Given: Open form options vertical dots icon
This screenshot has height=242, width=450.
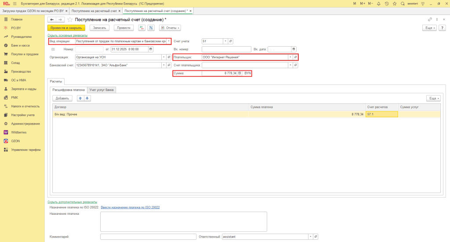Looking at the screenshot, I should pos(437,19).
